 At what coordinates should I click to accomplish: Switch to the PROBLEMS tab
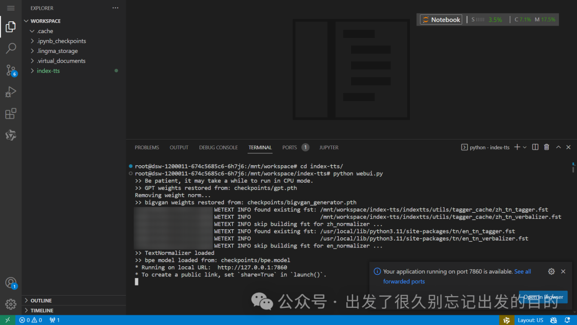pos(146,148)
